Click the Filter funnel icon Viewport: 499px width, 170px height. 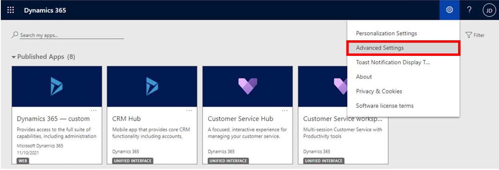(469, 35)
